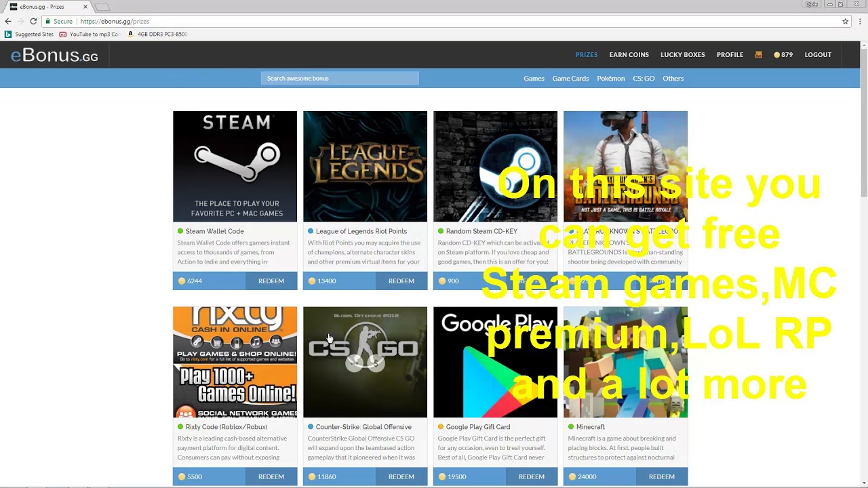Close the eBonus.gg - Prizes tab
Viewport: 868px width, 488px height.
pos(85,7)
